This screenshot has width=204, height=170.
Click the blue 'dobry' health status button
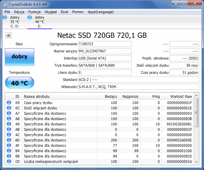19,57
